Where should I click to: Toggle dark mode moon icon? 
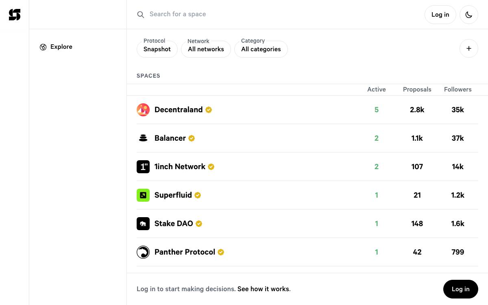[469, 15]
